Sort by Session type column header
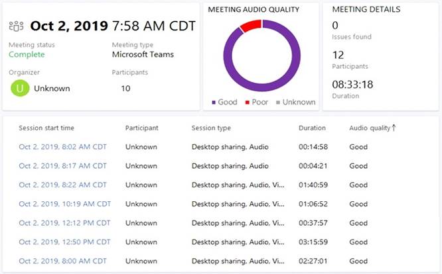This screenshot has height=274, width=442. click(x=211, y=128)
